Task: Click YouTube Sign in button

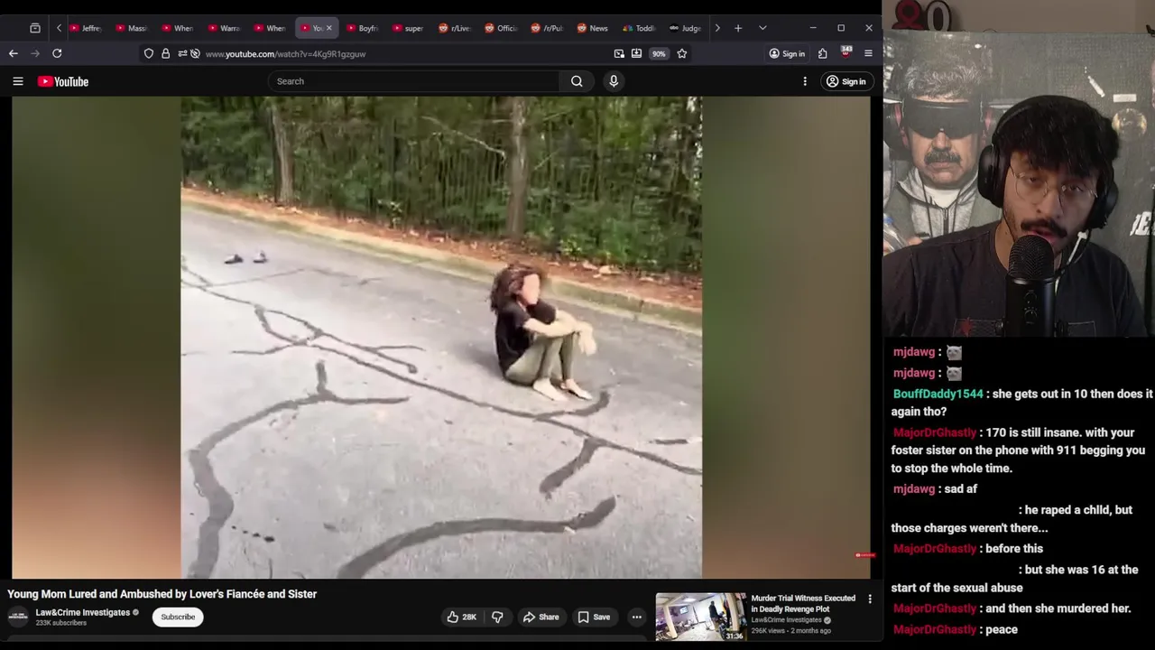Action: [x=846, y=81]
